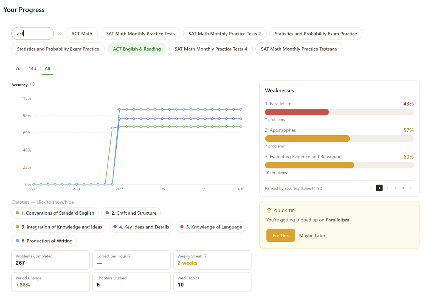Open the Accuracy info tooltip
The width and height of the screenshot is (439, 297).
point(32,85)
